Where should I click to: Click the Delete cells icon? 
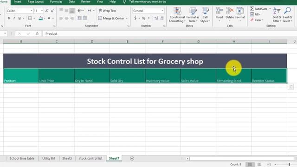coord(230,11)
